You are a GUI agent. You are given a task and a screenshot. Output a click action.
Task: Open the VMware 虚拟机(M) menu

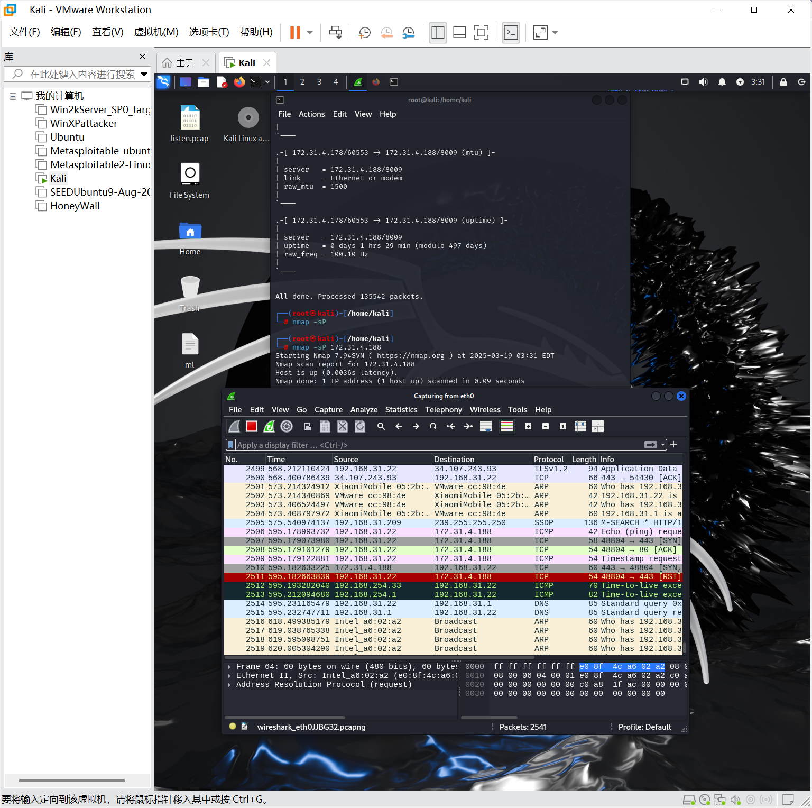point(156,32)
